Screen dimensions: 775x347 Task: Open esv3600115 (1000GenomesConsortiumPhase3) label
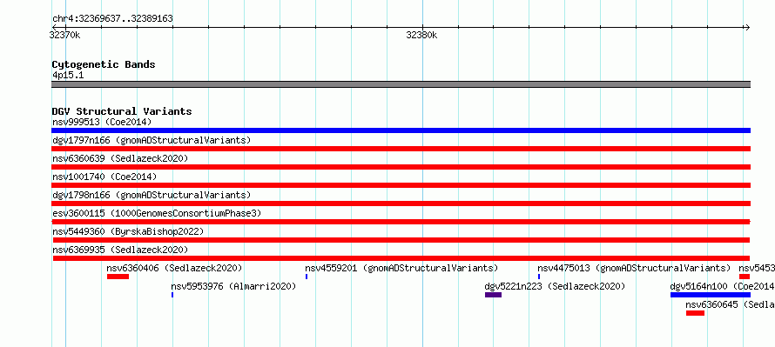[x=157, y=213]
